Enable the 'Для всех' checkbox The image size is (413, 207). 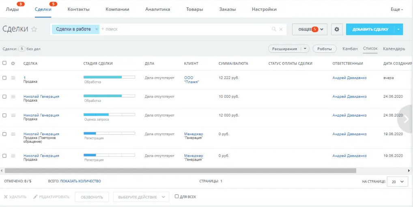[176, 196]
